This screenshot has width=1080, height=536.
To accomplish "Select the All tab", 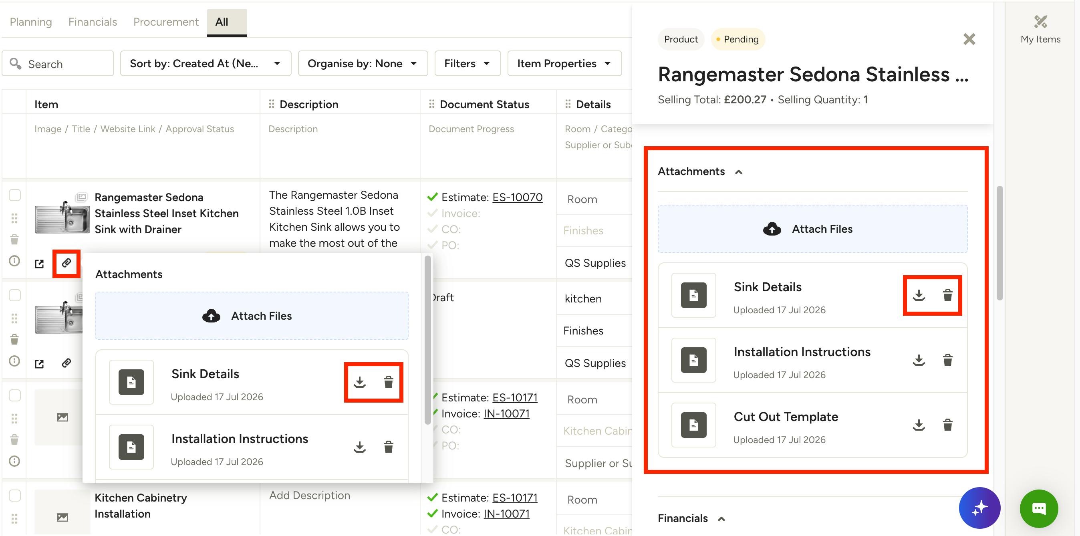I will pyautogui.click(x=227, y=22).
